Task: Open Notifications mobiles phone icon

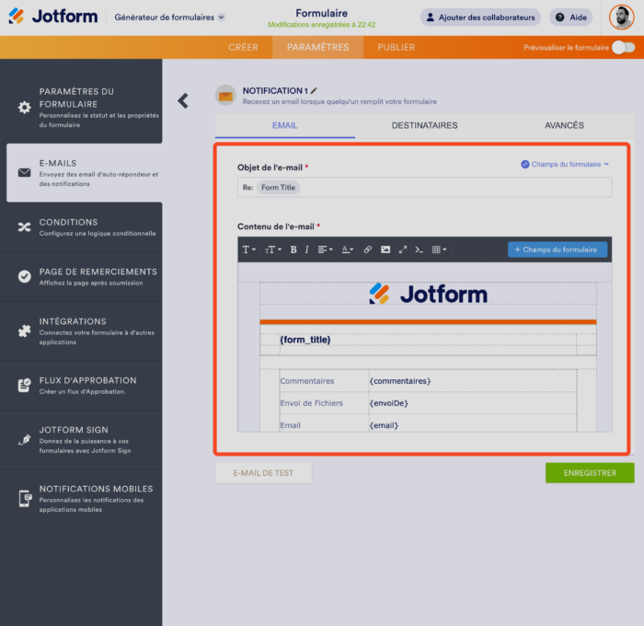Action: (x=25, y=499)
